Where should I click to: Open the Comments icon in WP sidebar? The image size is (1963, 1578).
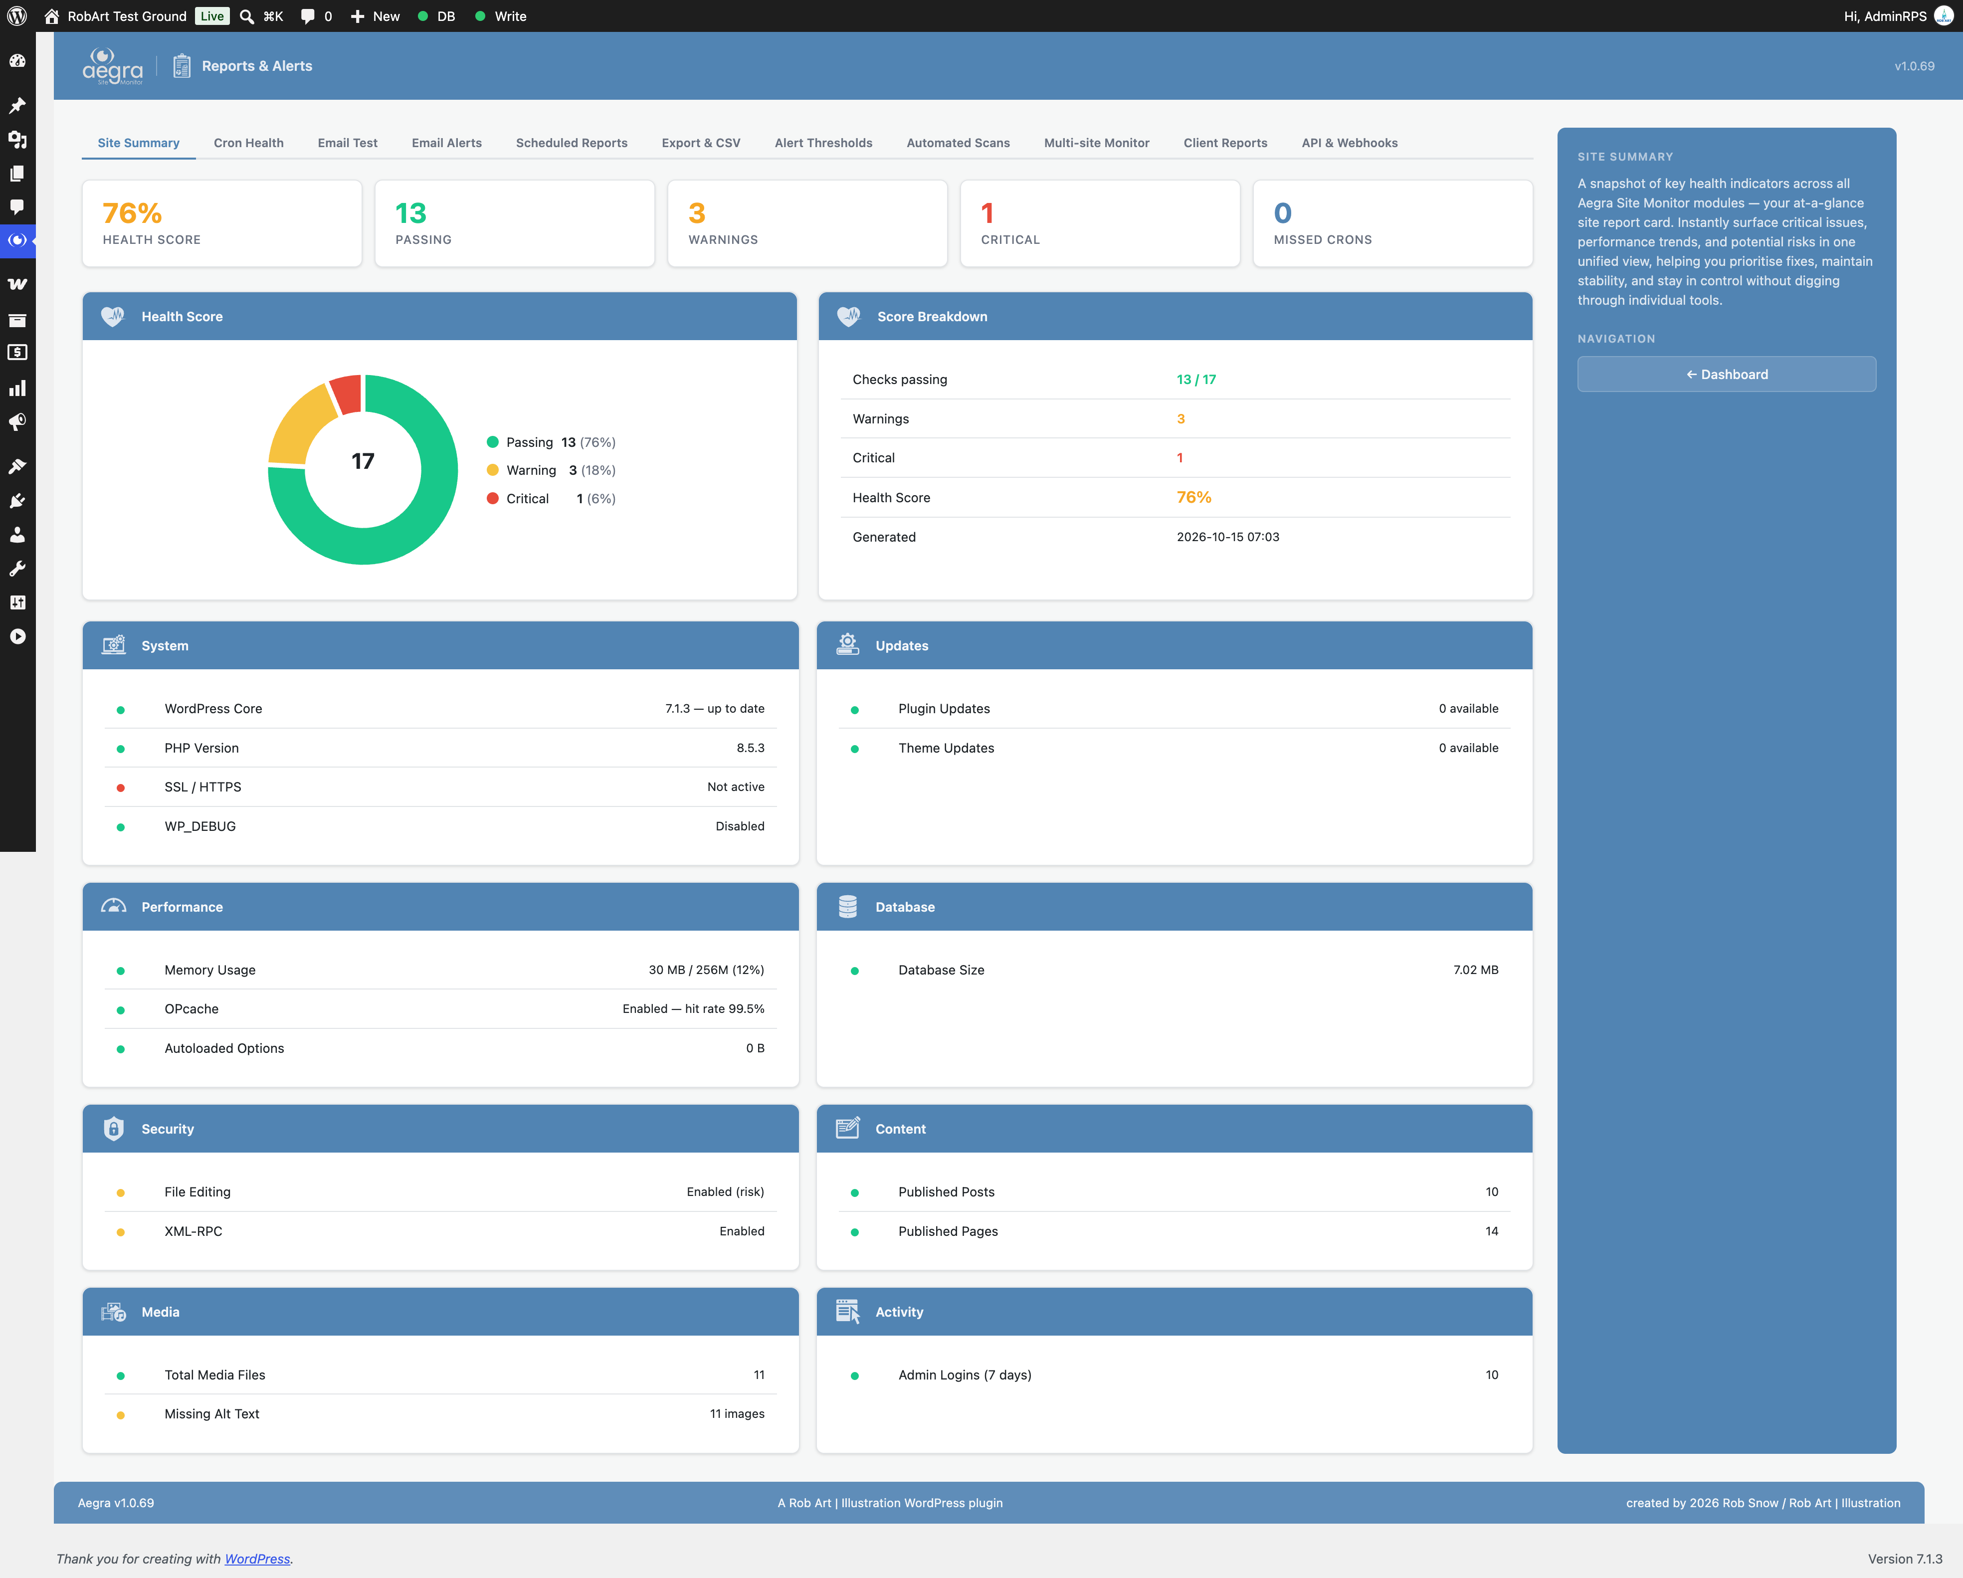(17, 206)
